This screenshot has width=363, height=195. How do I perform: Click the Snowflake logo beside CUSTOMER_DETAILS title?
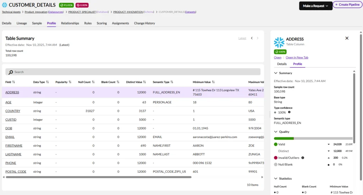[x=5, y=5]
